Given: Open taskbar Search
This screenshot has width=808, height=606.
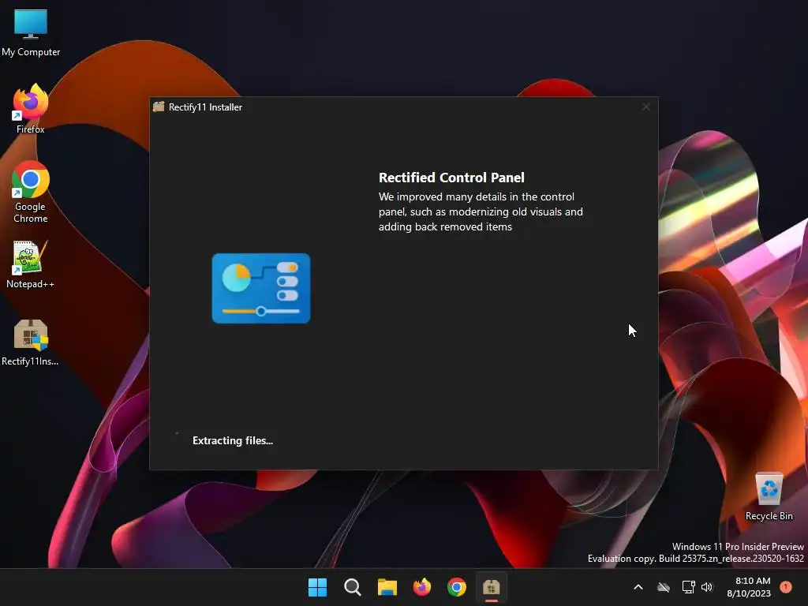Looking at the screenshot, I should point(353,587).
